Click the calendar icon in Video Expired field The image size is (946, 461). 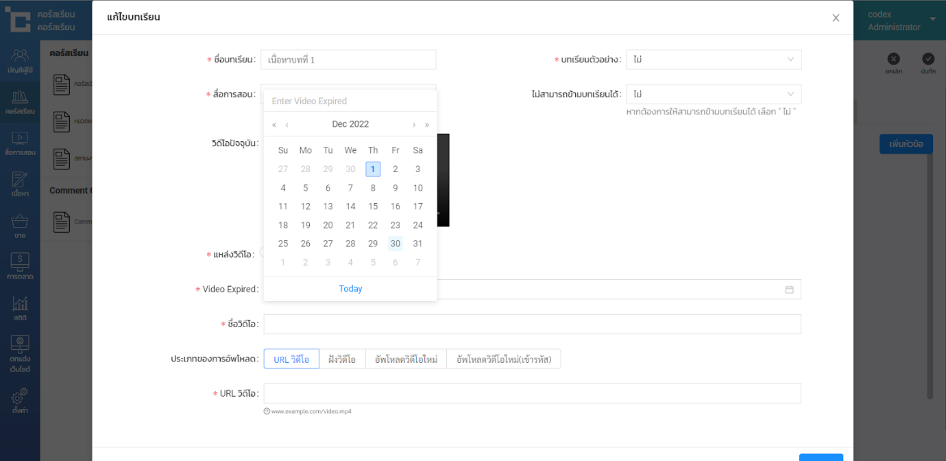[789, 289]
